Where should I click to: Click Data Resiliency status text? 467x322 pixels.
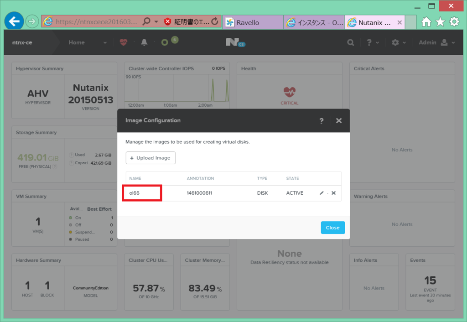(x=290, y=262)
